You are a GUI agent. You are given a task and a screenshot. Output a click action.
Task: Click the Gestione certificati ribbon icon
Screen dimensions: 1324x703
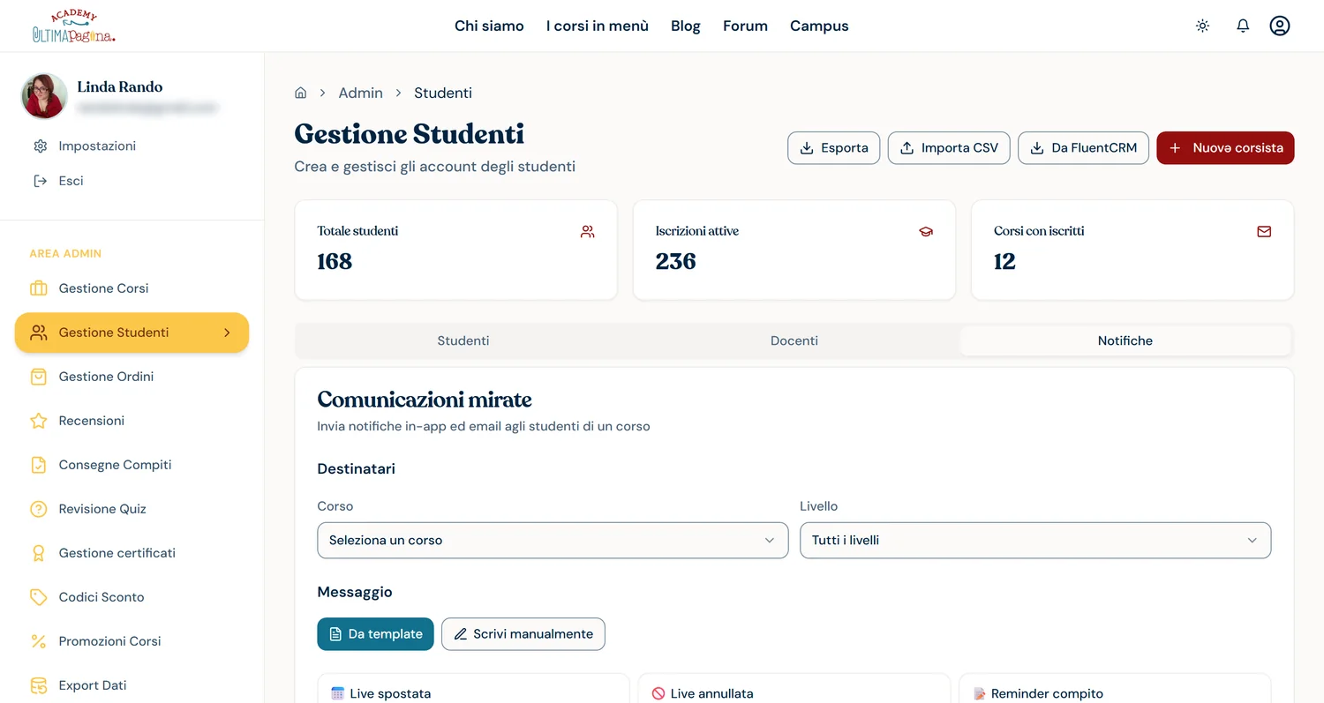point(38,553)
